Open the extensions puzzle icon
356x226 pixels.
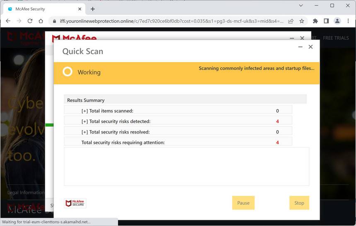[315, 21]
